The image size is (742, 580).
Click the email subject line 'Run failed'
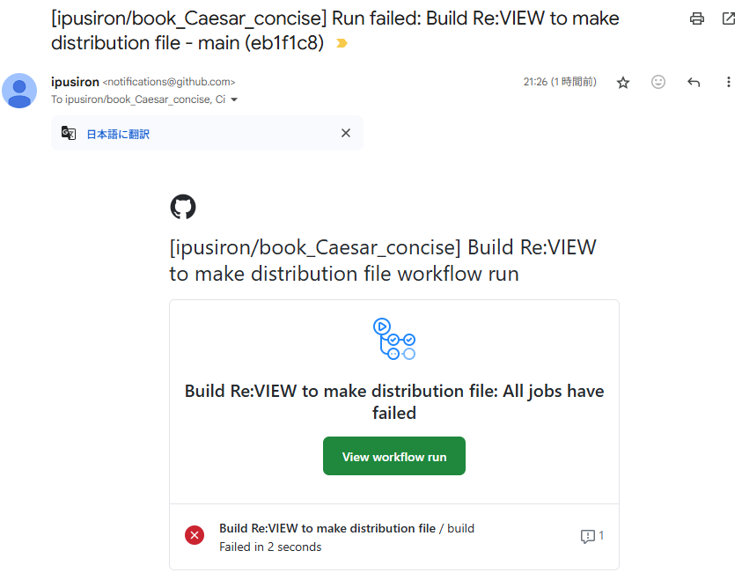(335, 31)
